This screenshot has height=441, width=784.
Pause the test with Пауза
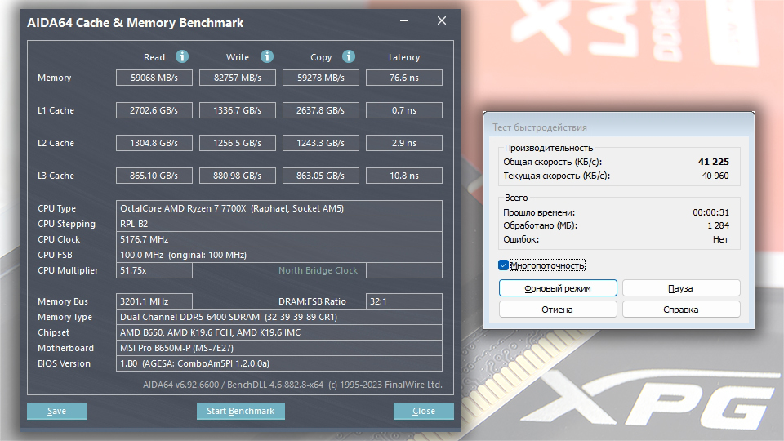click(681, 288)
